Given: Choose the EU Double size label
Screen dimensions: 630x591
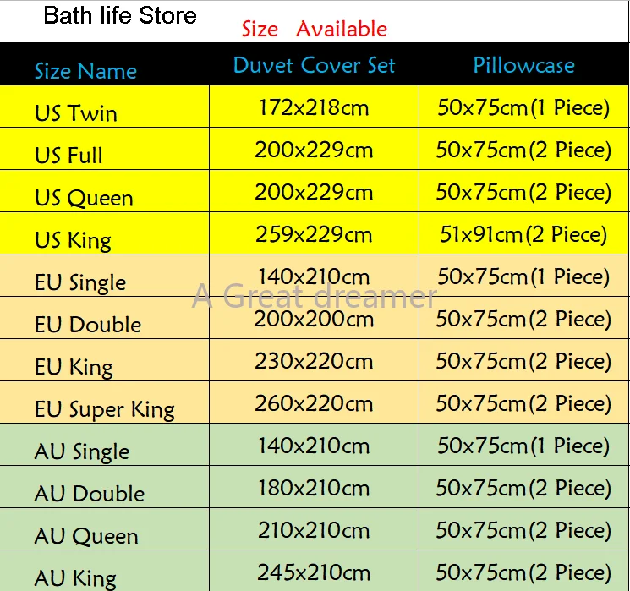Looking at the screenshot, I should [88, 325].
